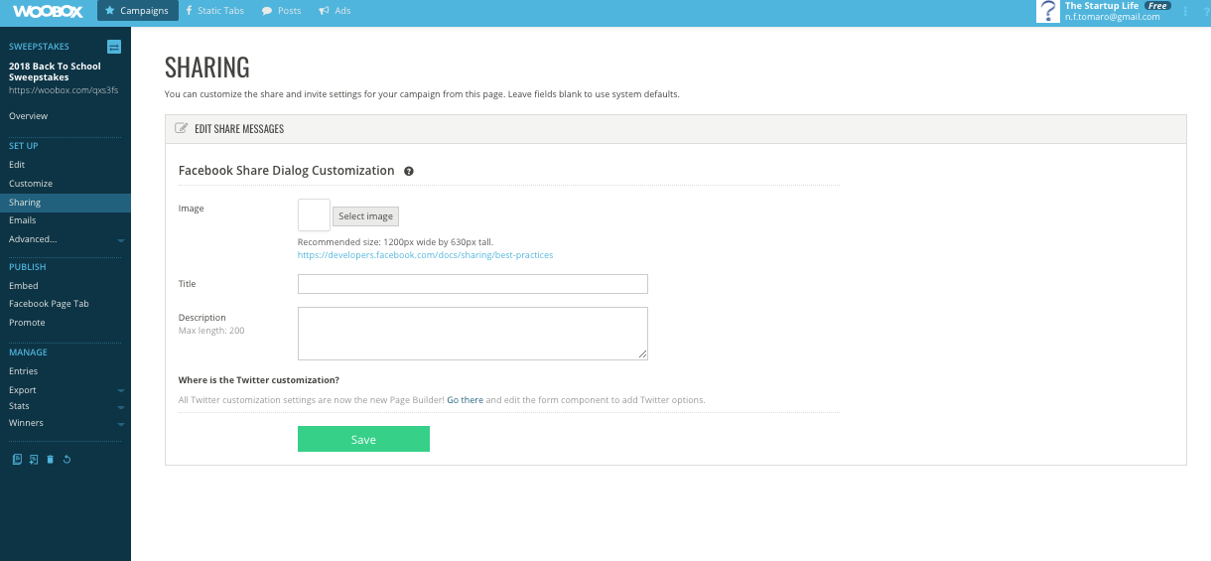Click the trash delete icon in sidebar

[50, 459]
